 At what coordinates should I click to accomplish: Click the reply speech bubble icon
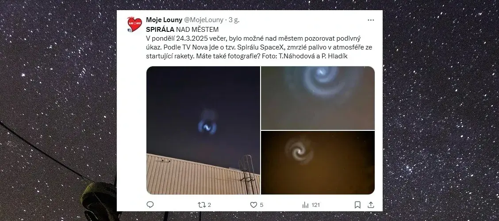(150, 205)
